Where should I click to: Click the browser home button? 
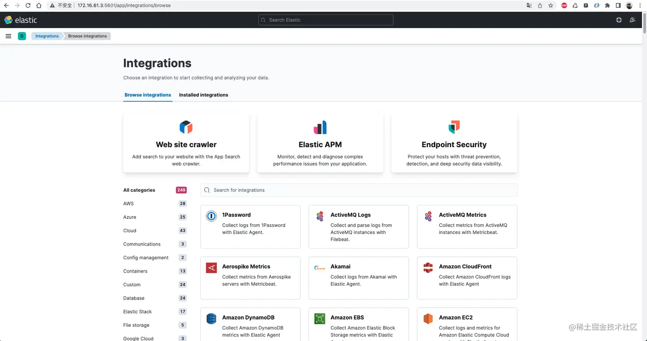[x=39, y=6]
